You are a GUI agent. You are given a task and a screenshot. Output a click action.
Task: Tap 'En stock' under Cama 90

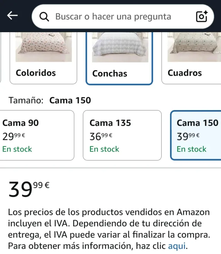[17, 149]
